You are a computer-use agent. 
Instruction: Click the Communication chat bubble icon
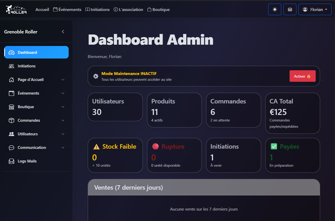point(11,148)
